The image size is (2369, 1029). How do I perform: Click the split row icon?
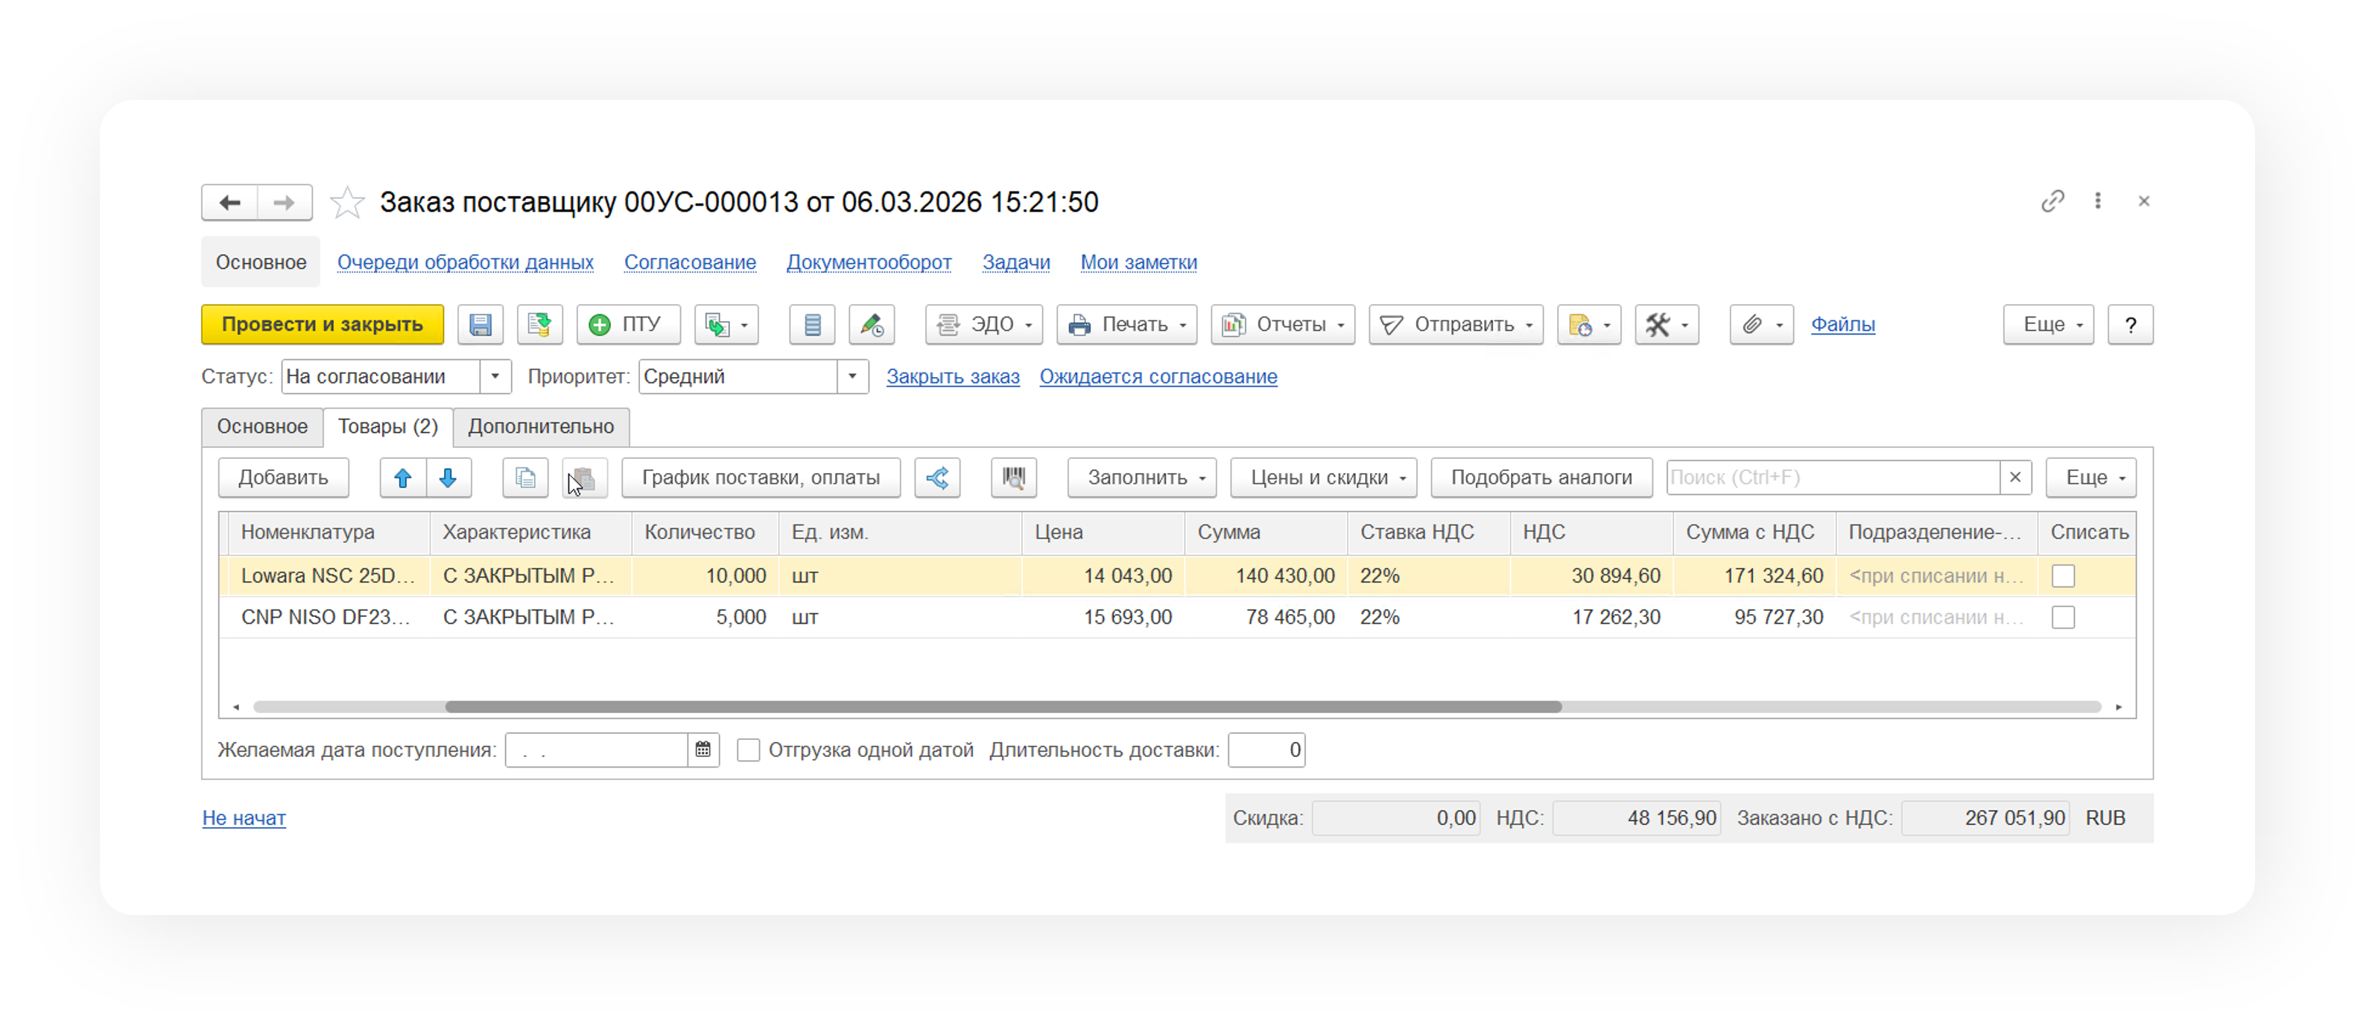pyautogui.click(x=937, y=478)
